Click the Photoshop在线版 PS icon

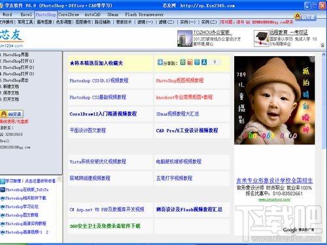tap(3, 189)
